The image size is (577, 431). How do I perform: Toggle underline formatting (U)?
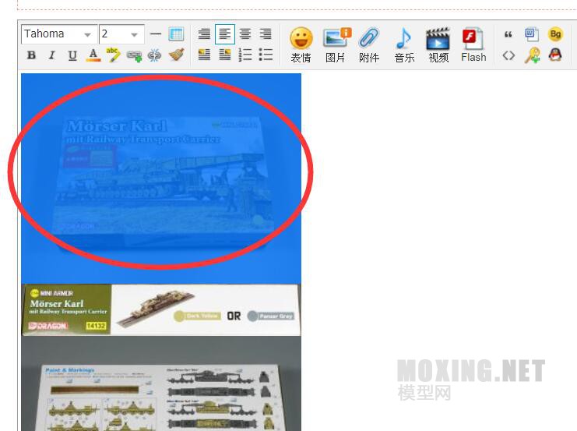pos(72,55)
